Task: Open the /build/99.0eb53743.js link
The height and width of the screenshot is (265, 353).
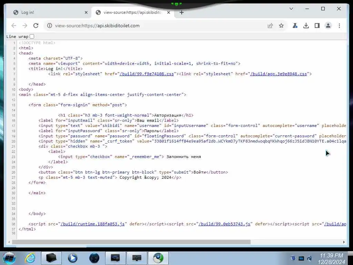Action: point(224,224)
